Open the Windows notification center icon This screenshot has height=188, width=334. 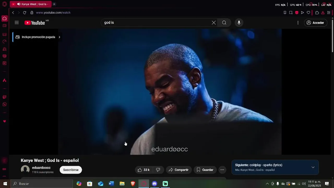[327, 184]
